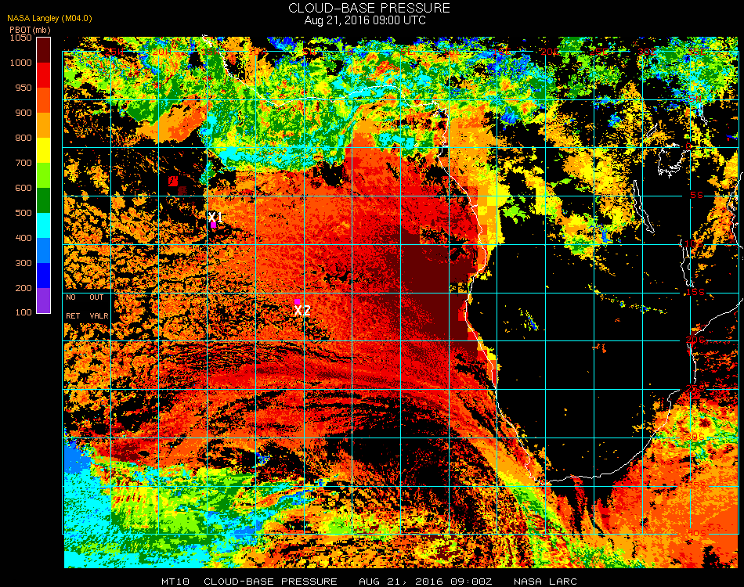Screen dimensions: 744x587
Task: Click the 'VALR' label beside the map
Action: pos(99,315)
